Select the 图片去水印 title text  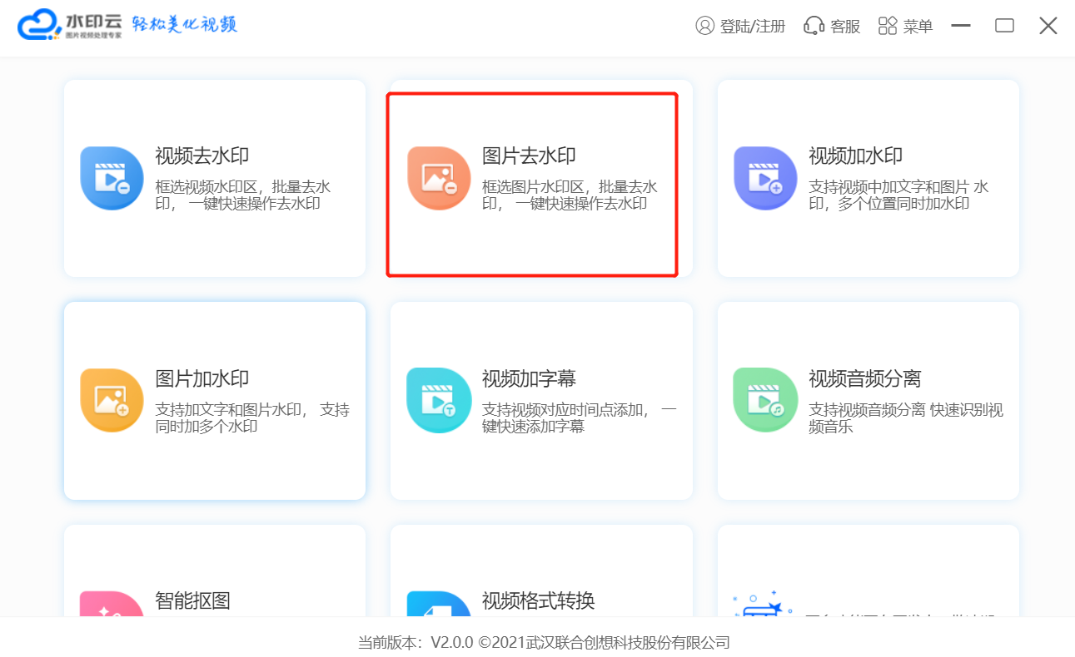529,156
